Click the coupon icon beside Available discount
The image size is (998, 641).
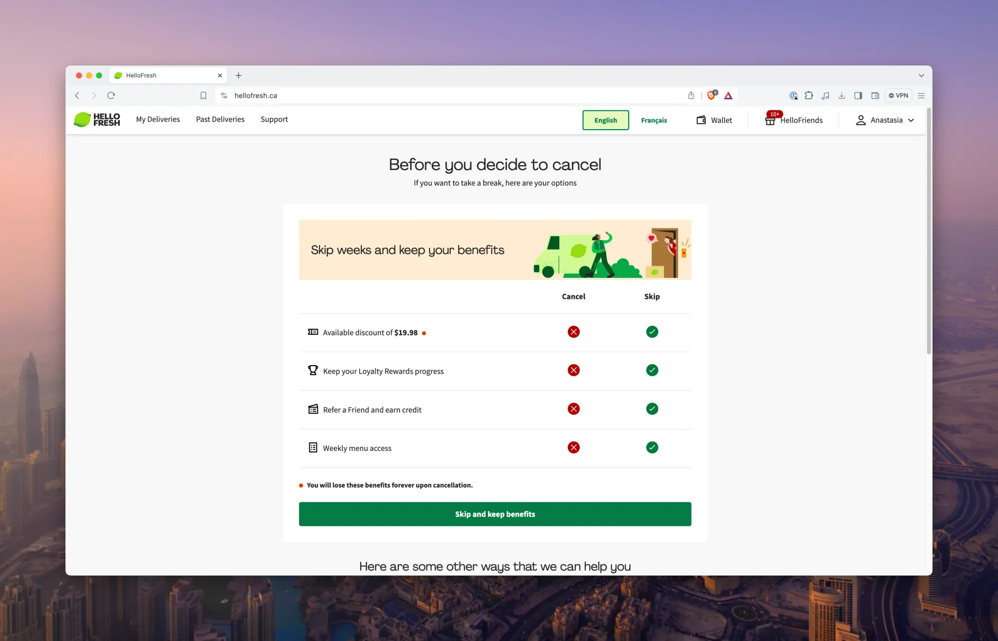point(313,332)
